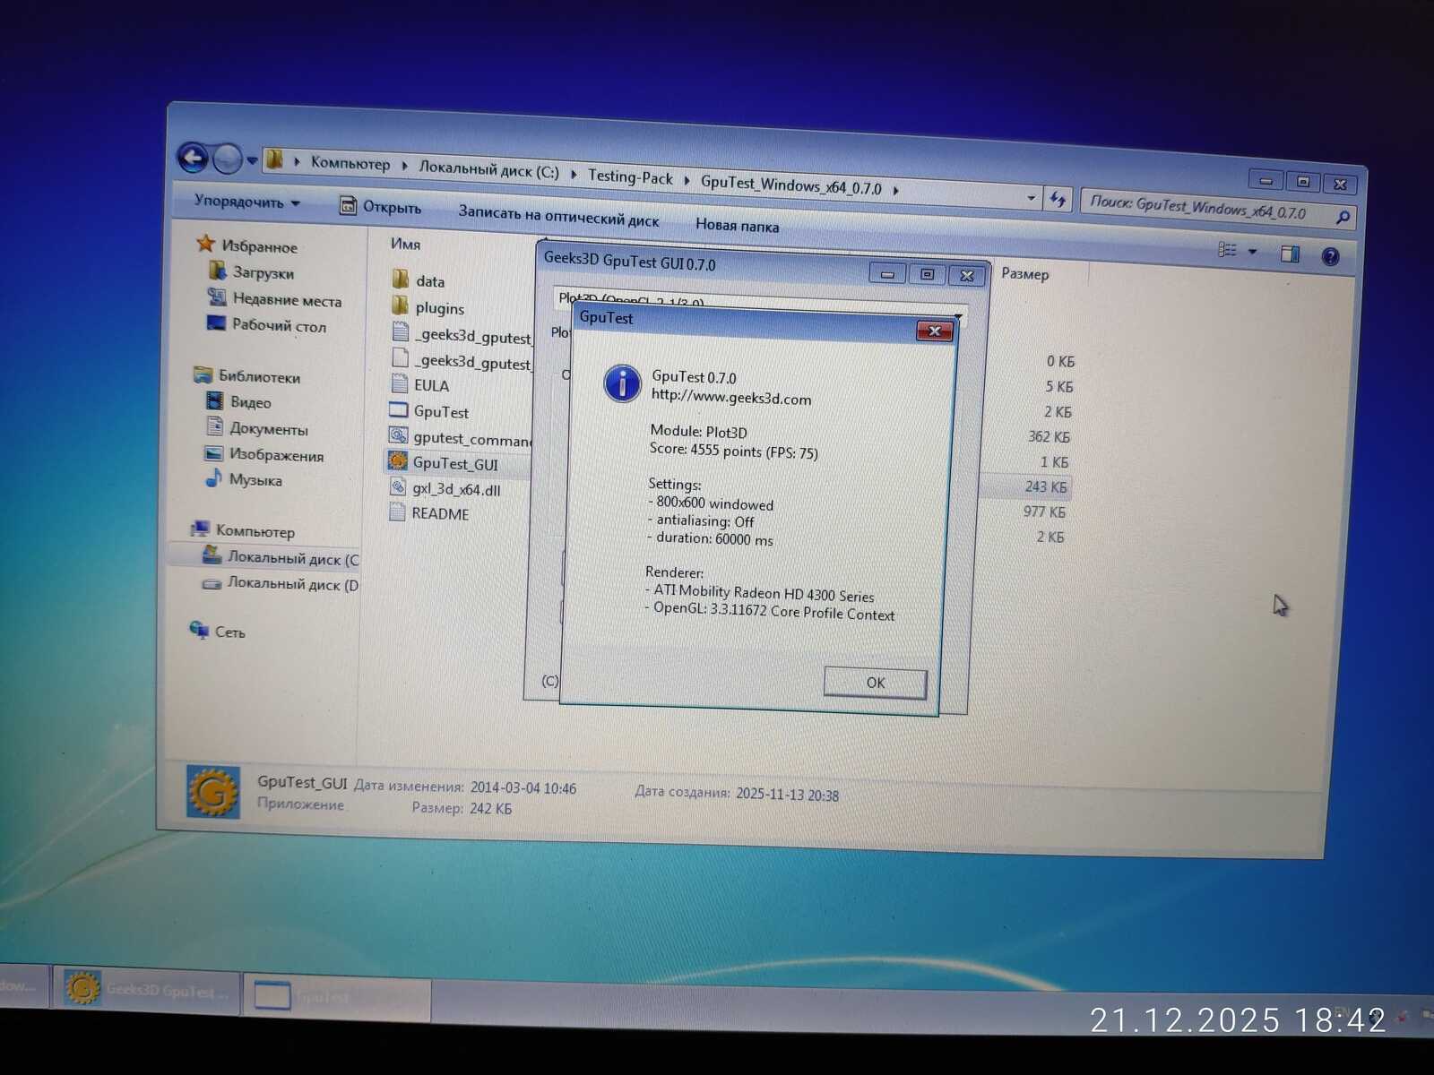Click the Explorer Forward arrow button
The height and width of the screenshot is (1075, 1434).
click(228, 159)
